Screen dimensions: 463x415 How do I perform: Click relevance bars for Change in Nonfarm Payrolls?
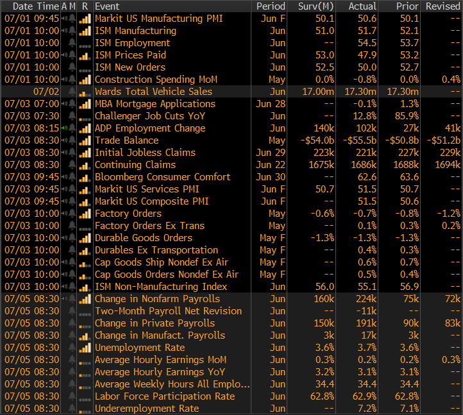click(x=85, y=299)
